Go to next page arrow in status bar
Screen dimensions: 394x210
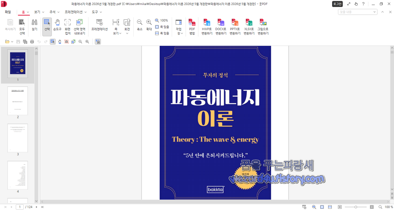(x=37, y=207)
